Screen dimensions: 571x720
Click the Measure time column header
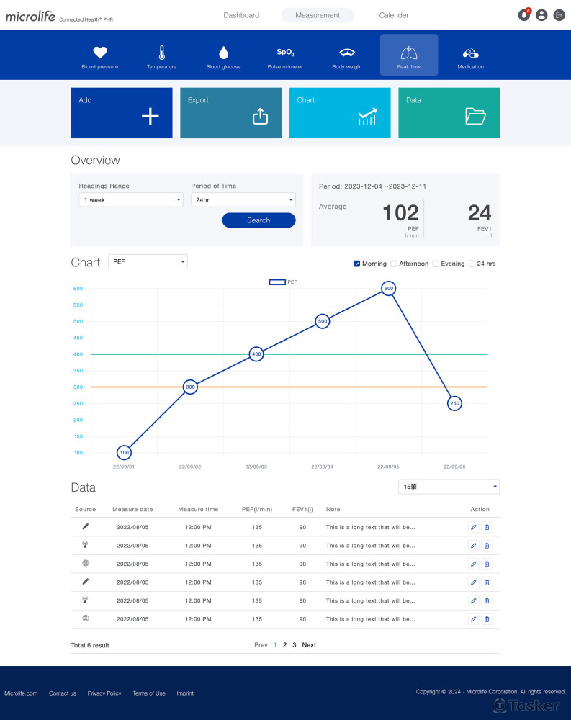tap(198, 509)
